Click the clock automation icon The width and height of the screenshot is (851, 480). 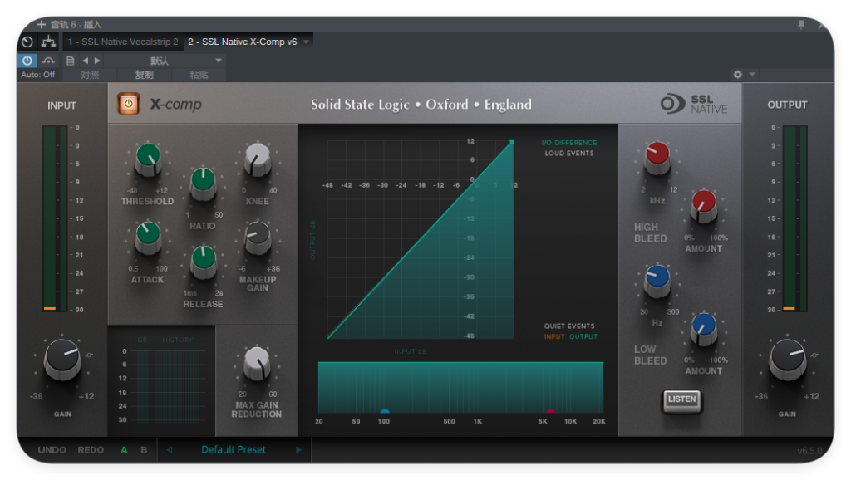coord(27,42)
